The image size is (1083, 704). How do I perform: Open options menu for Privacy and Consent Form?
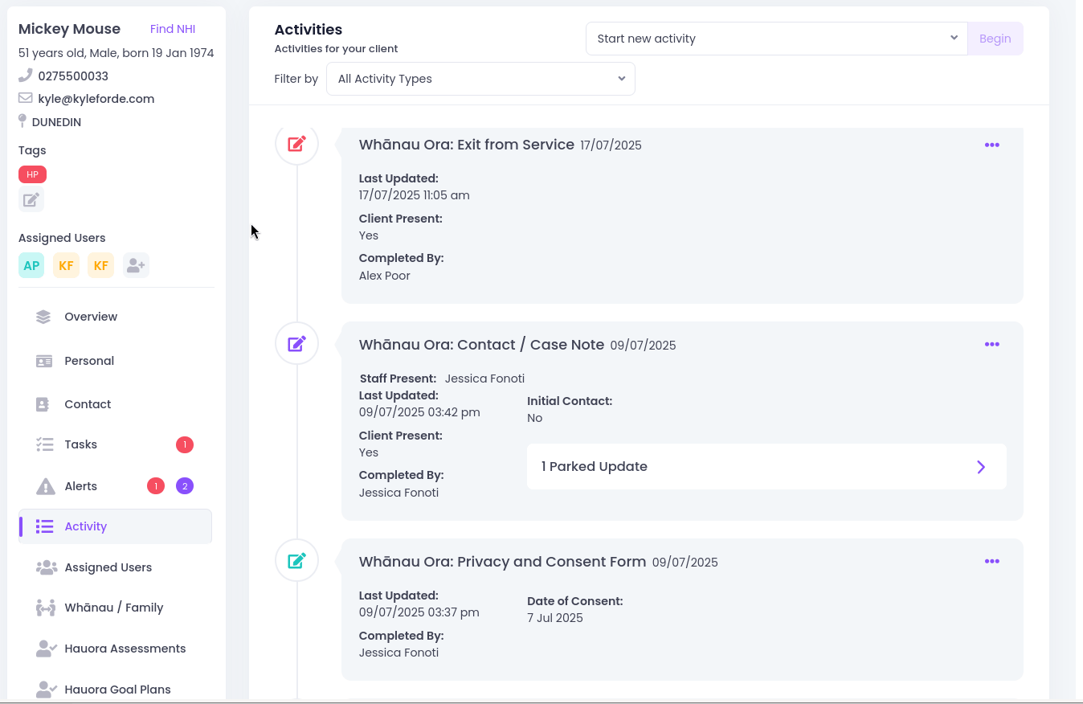pos(992,561)
